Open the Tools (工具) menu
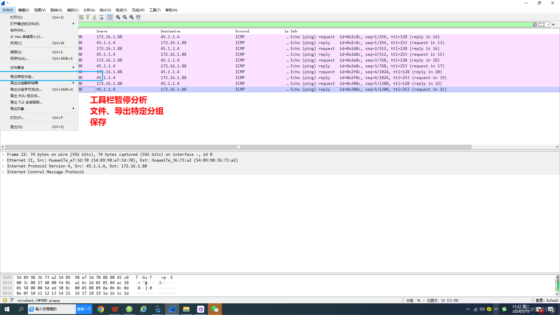Screen dimensions: 560x315 [155, 10]
